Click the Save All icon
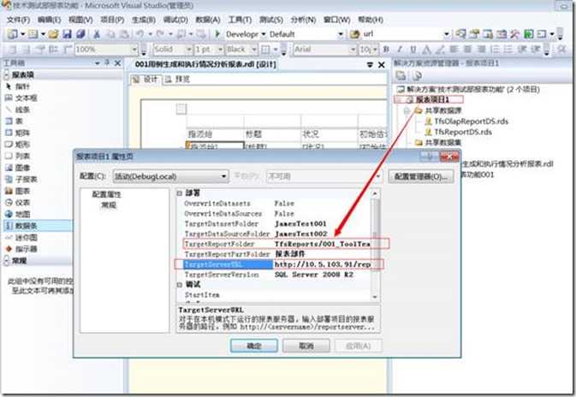Viewport: 576px width, 397px height. point(80,34)
